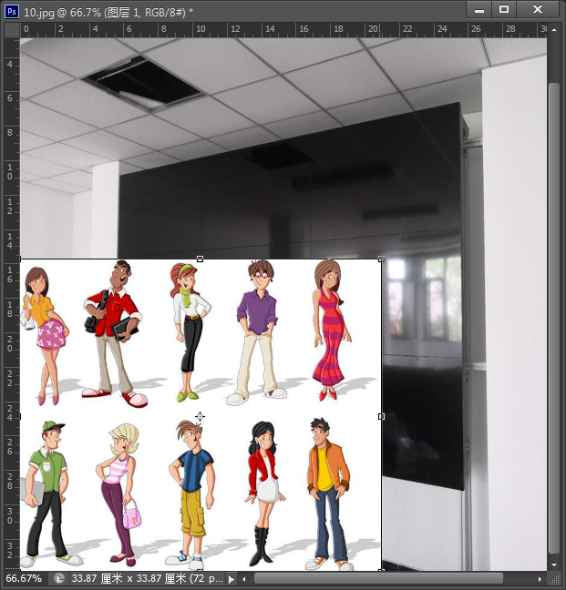Click the cartoon man in the red jacket
This screenshot has width=566, height=590.
point(115,333)
